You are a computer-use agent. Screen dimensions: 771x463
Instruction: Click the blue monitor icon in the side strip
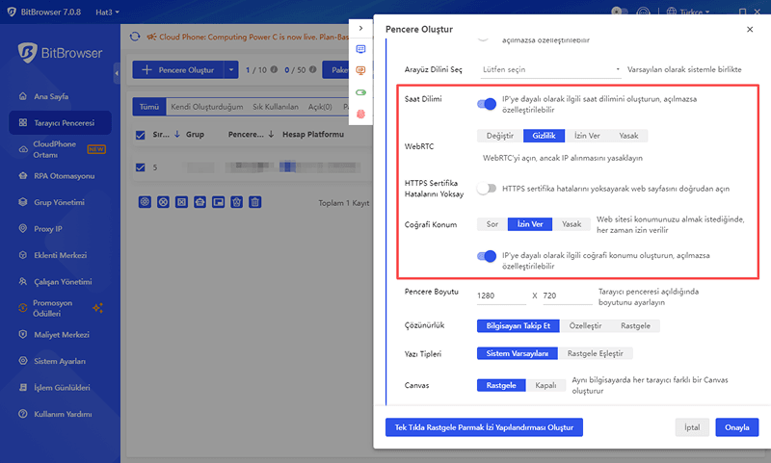point(361,49)
